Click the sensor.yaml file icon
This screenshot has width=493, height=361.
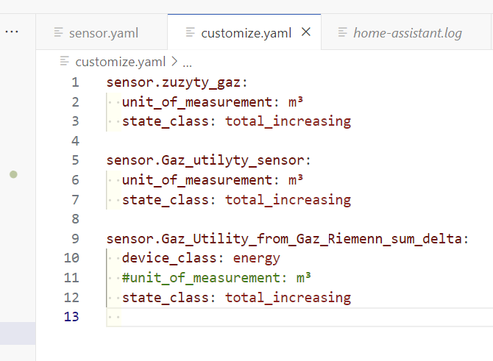(58, 32)
